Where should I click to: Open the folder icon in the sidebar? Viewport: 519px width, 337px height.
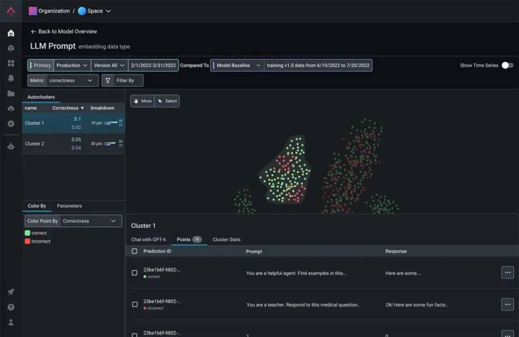[11, 93]
